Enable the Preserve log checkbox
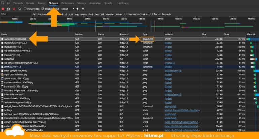The image size is (259, 139). (25, 9)
